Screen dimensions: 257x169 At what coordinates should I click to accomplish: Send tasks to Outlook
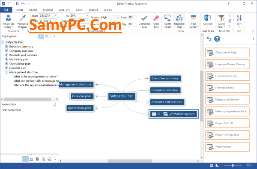pyautogui.click(x=208, y=21)
